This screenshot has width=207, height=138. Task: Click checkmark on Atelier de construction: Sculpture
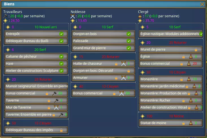pos(61,71)
